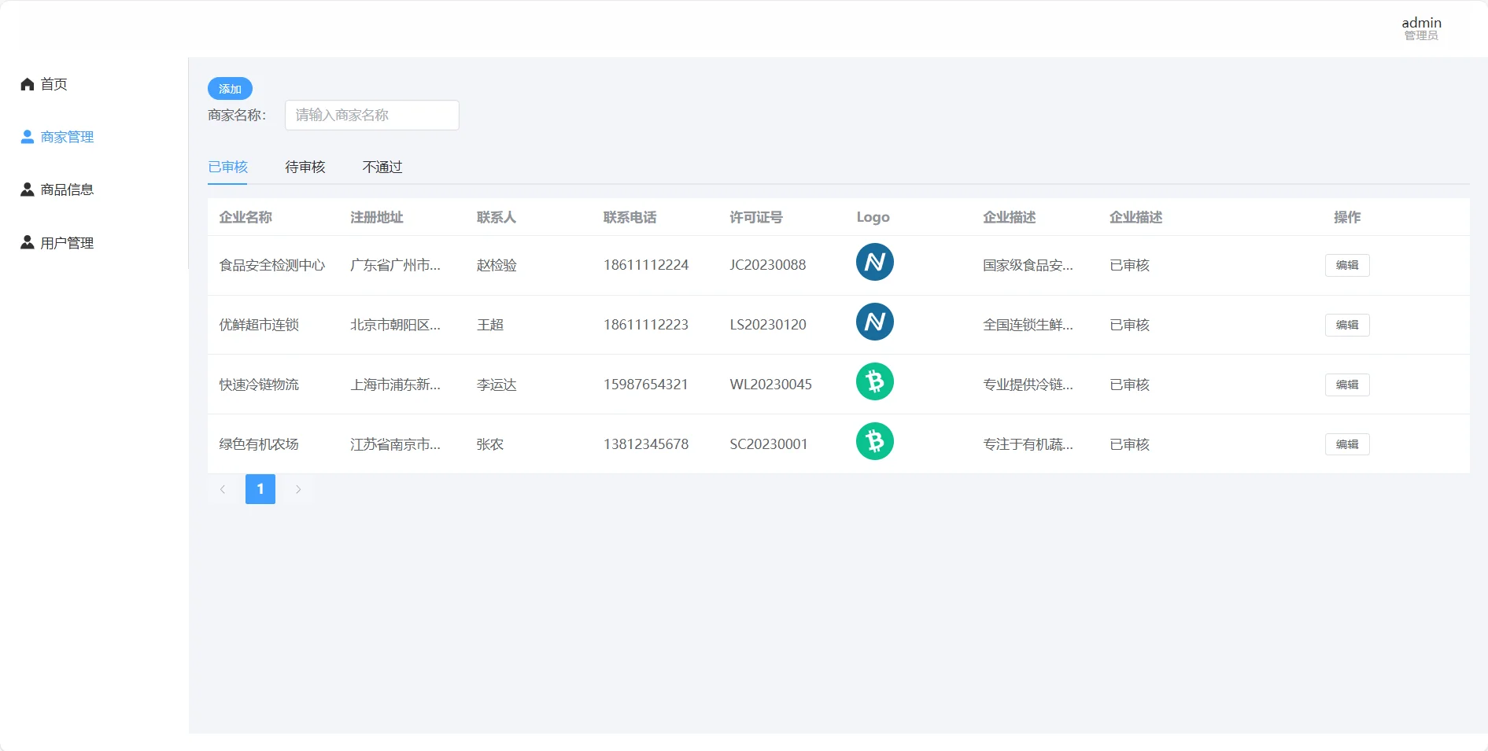Open the 首页 menu item

coord(54,84)
